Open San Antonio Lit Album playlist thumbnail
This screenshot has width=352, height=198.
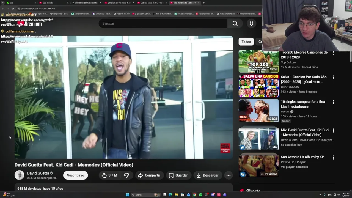259,166
